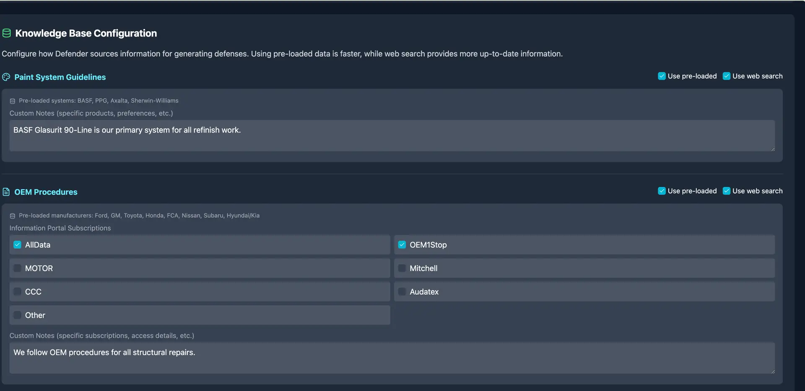The height and width of the screenshot is (391, 805).
Task: Click the Paint System Guidelines heading
Action: click(x=60, y=77)
